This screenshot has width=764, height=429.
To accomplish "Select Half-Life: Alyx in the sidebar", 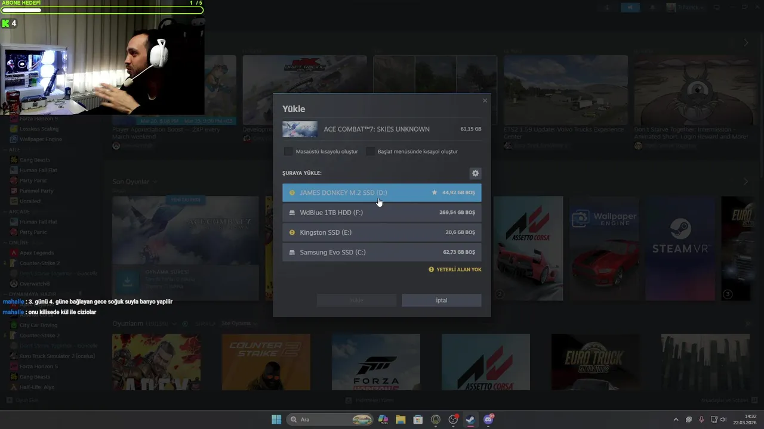I will coord(36,387).
